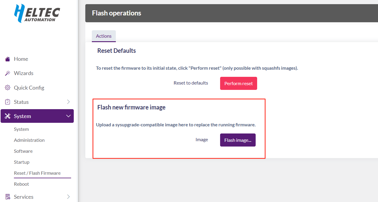Click the System wrench tools icon
Viewport: 378px width, 202px height.
click(8, 116)
